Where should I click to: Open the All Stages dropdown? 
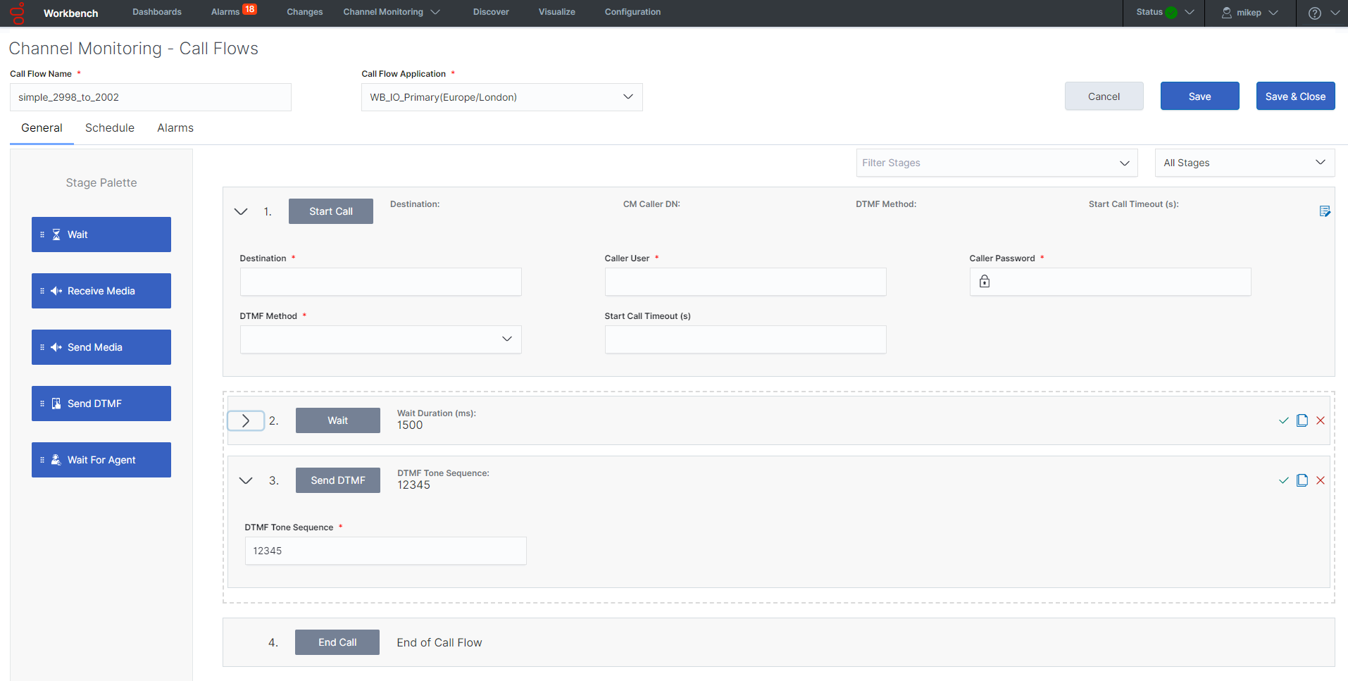click(1244, 163)
